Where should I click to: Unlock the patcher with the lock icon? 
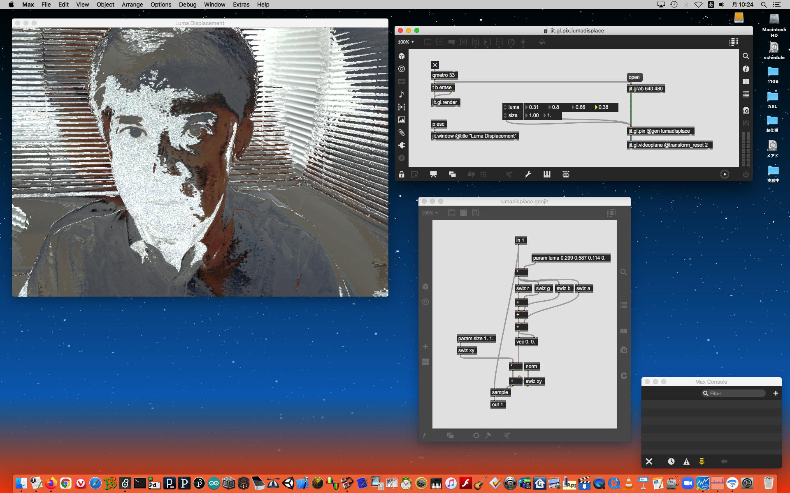click(402, 174)
